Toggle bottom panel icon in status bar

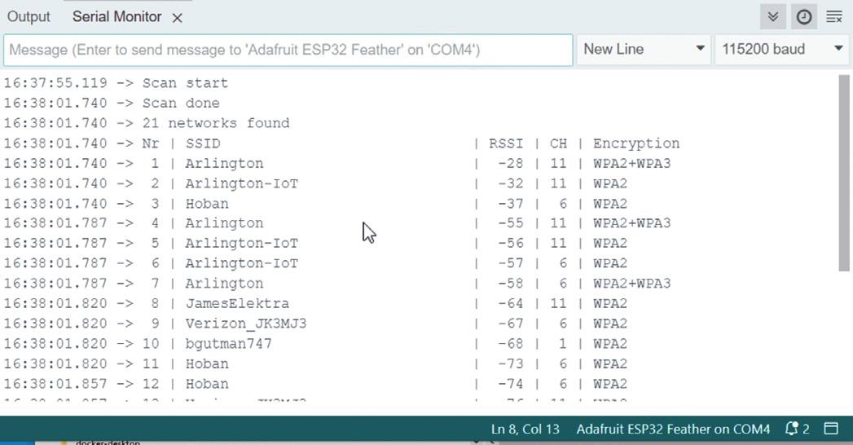[831, 429]
